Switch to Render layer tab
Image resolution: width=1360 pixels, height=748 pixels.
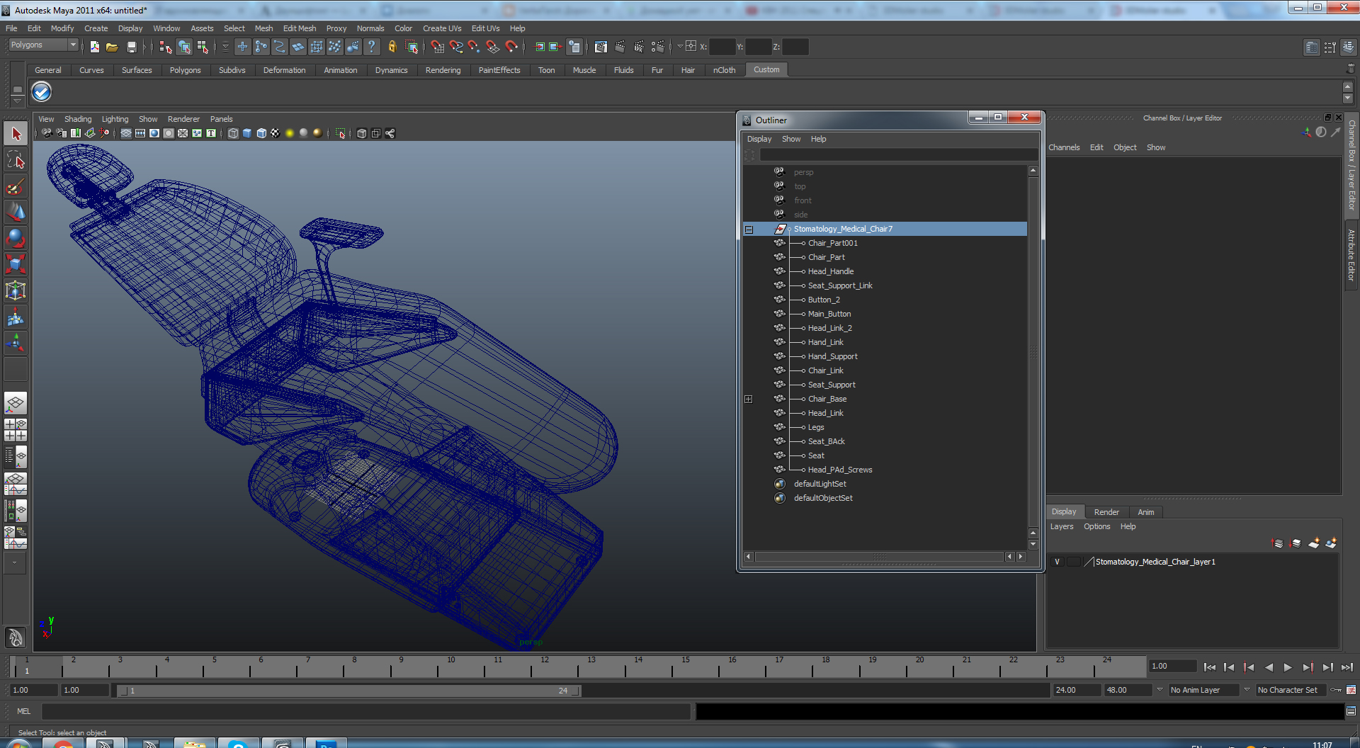1106,512
